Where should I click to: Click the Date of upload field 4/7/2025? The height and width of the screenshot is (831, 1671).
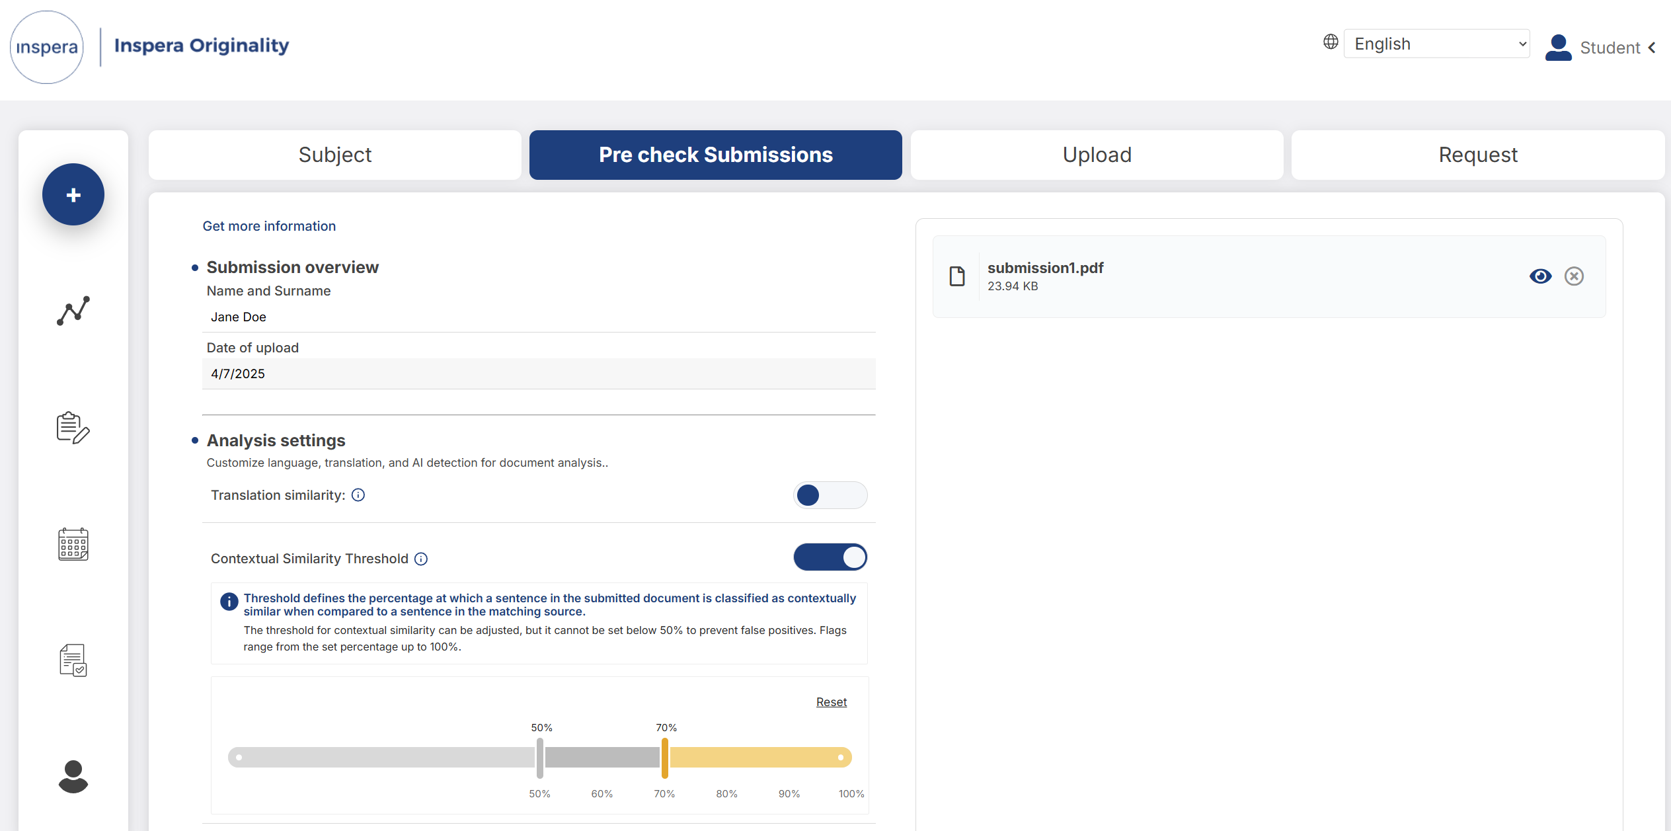(x=539, y=374)
